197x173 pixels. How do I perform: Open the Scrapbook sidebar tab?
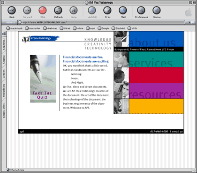4,90
